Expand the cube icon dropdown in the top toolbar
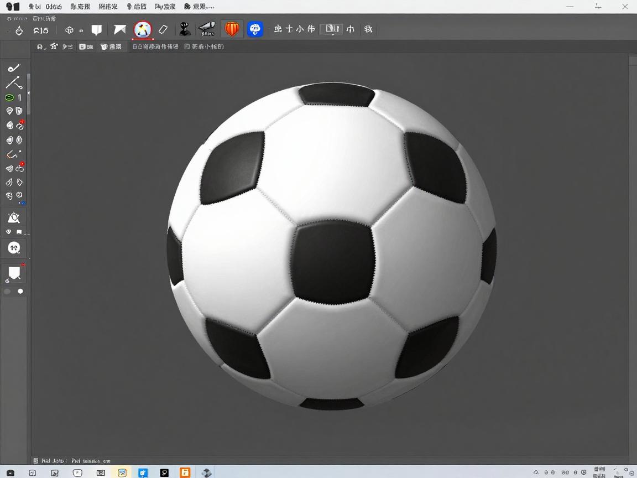The width and height of the screenshot is (637, 478). point(81,30)
